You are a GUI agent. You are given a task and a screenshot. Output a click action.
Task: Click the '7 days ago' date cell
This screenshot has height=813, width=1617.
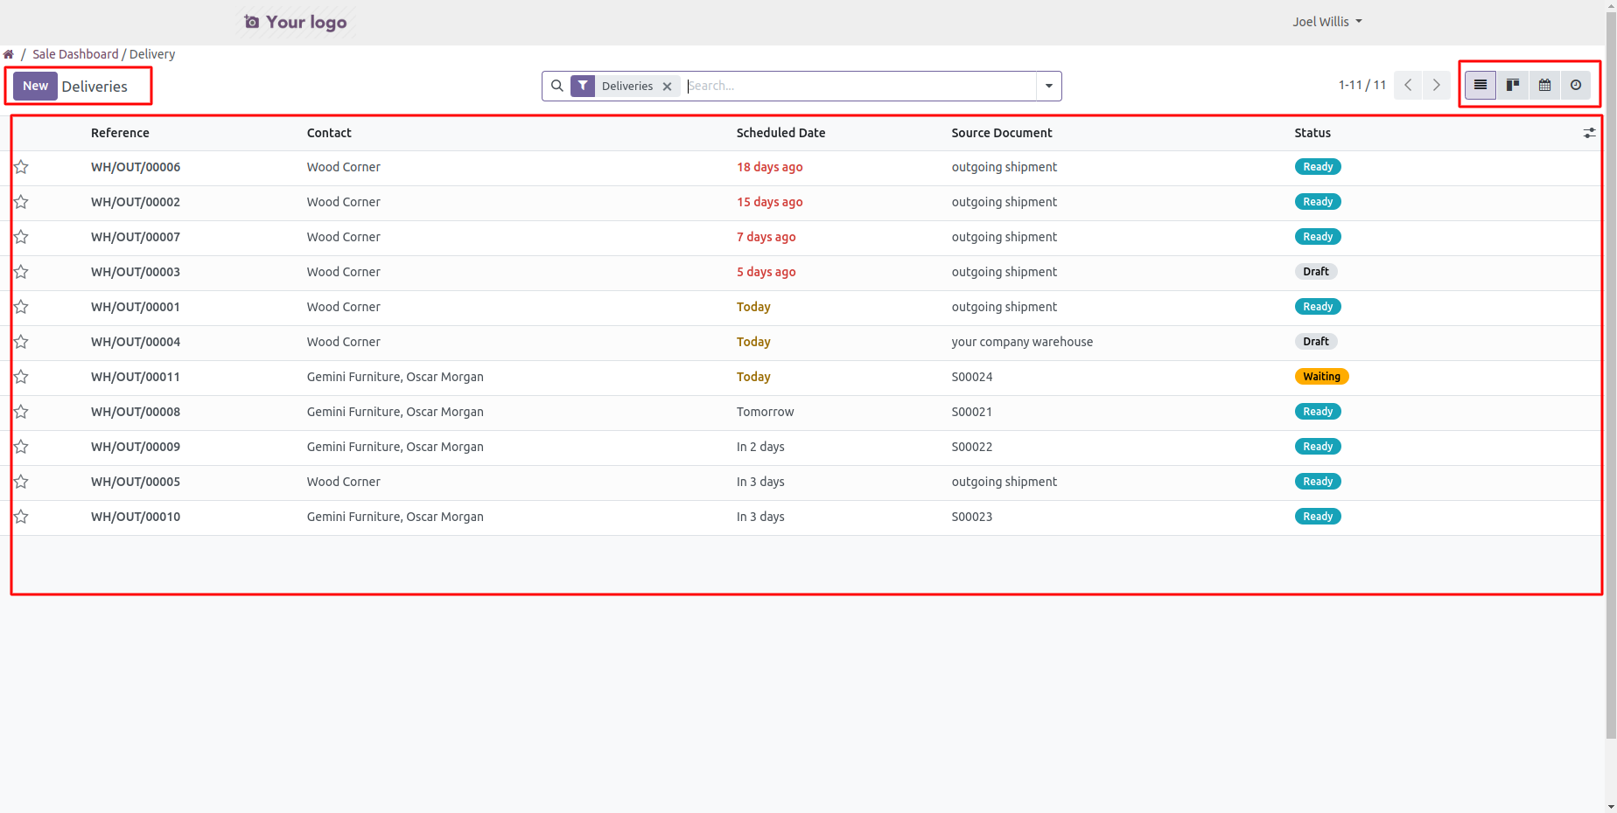click(x=766, y=237)
